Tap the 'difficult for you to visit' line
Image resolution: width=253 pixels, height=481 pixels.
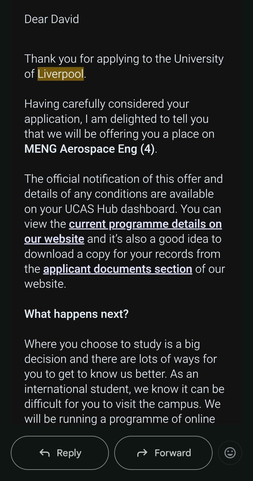[x=122, y=404]
